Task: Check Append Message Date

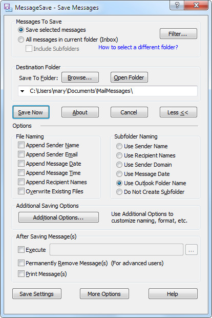Action: tap(21, 164)
